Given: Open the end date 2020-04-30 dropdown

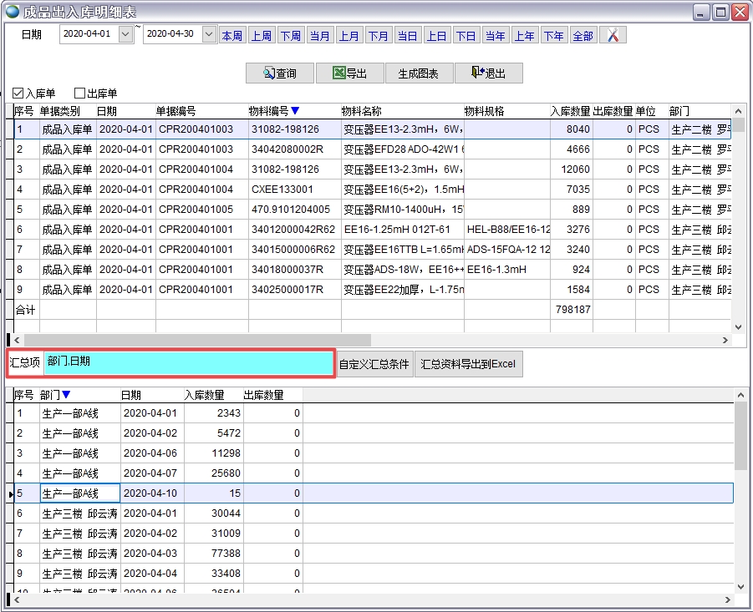Looking at the screenshot, I should tap(209, 35).
